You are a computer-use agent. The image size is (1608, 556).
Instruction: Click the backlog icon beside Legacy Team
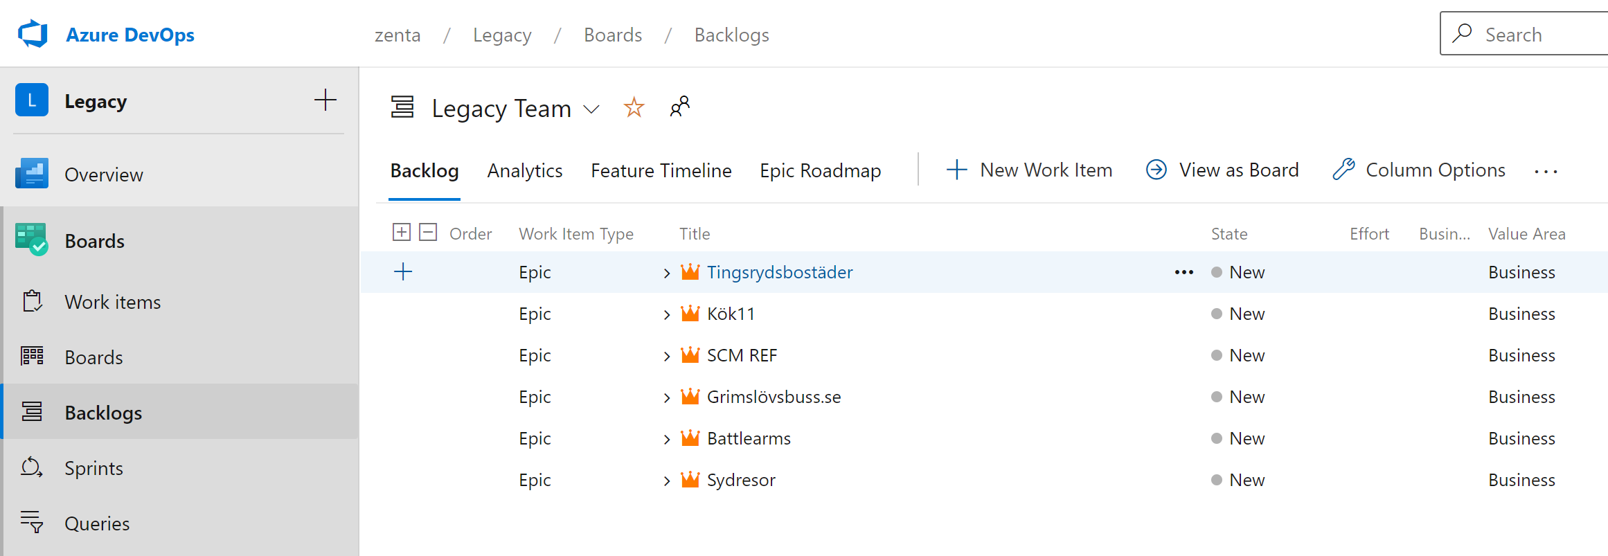click(402, 107)
